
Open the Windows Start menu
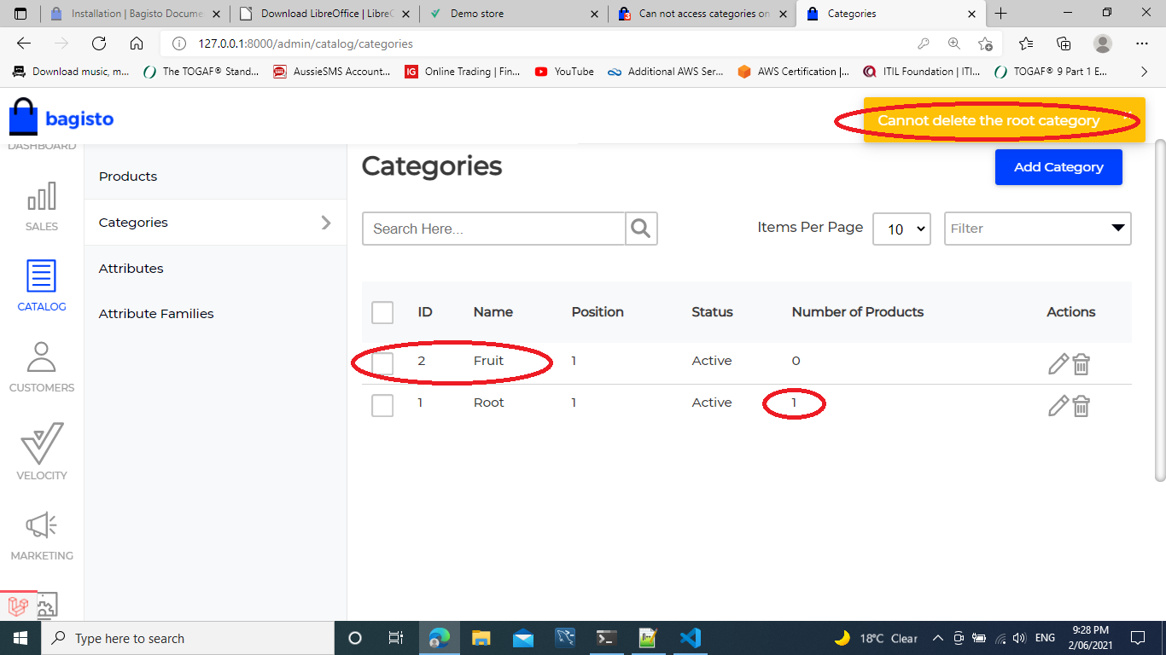point(20,638)
